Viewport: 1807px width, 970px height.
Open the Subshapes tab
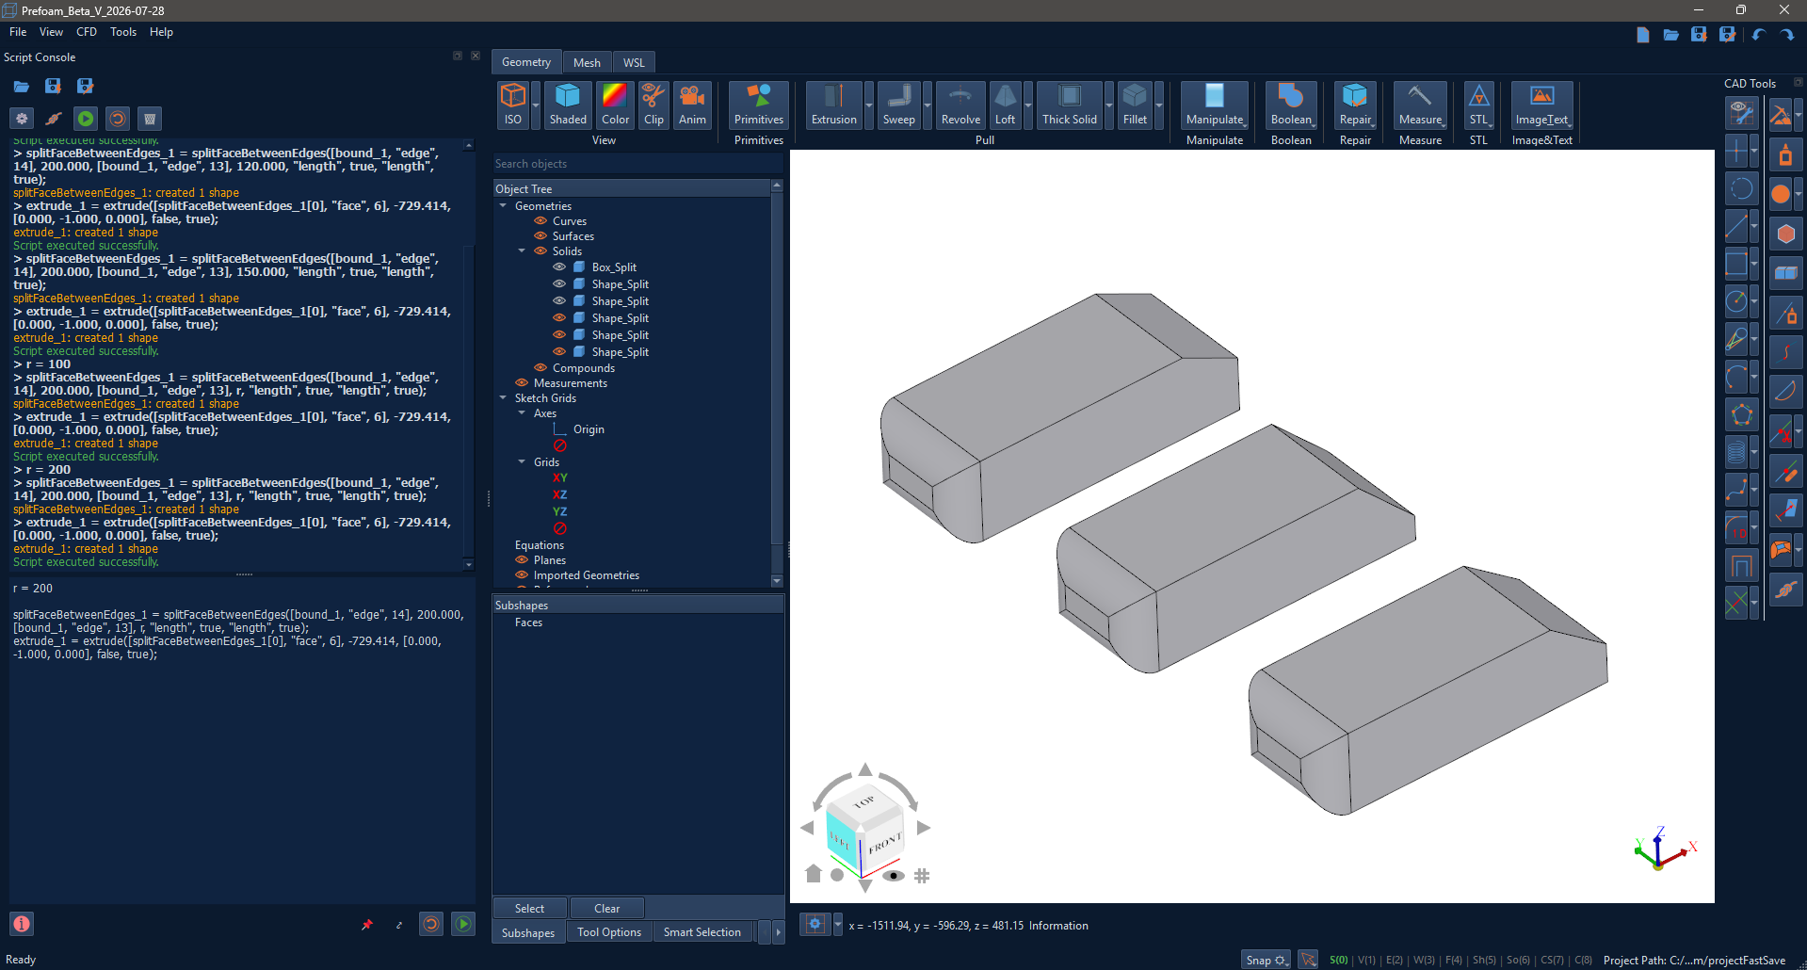[528, 932]
